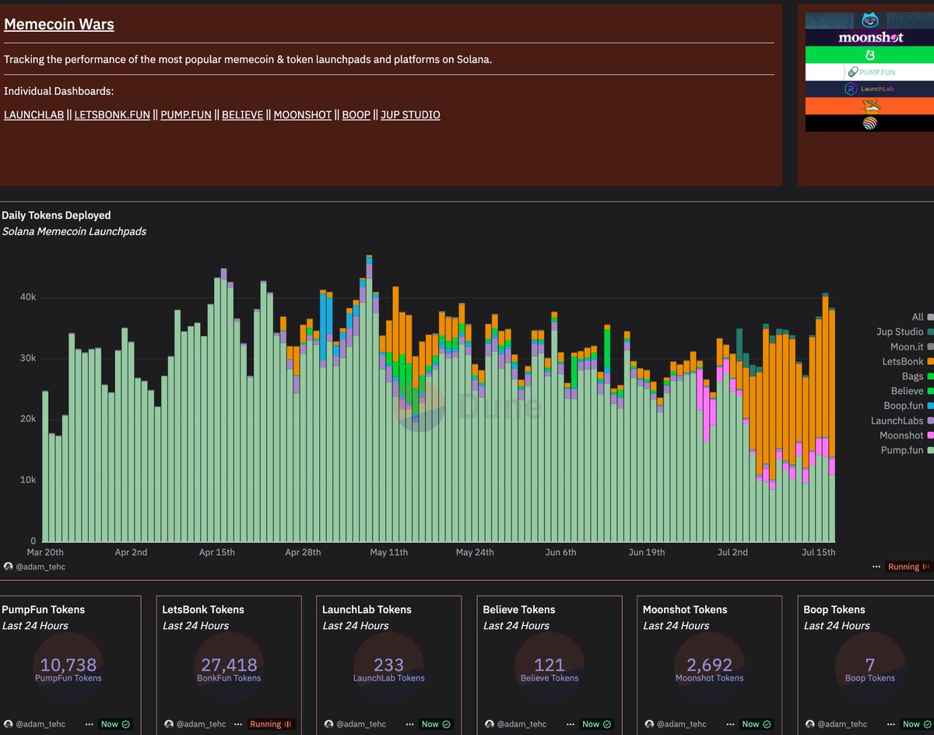Image resolution: width=934 pixels, height=735 pixels.
Task: Toggle the Believe series in legend
Action: coord(911,391)
